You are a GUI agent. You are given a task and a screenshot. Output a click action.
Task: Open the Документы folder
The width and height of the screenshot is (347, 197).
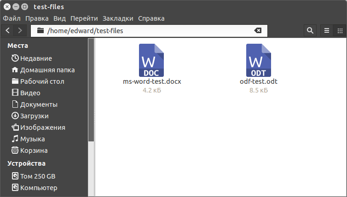click(39, 104)
